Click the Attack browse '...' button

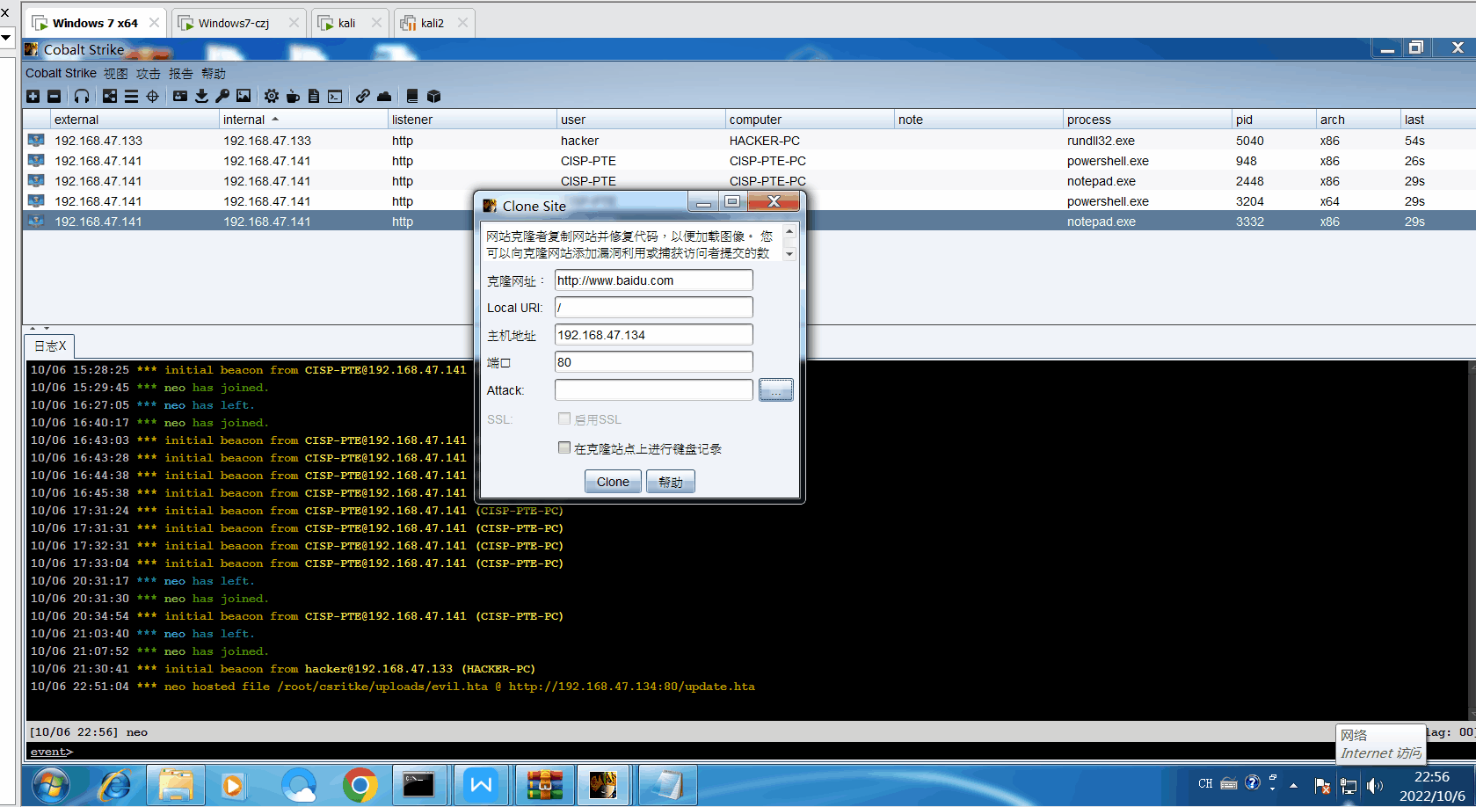[x=776, y=389]
